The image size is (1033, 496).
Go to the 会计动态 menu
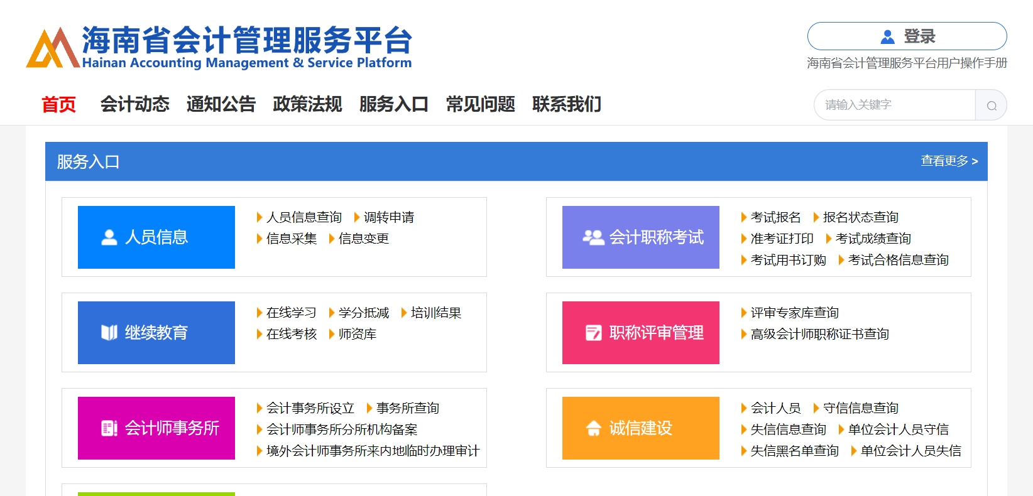point(134,104)
